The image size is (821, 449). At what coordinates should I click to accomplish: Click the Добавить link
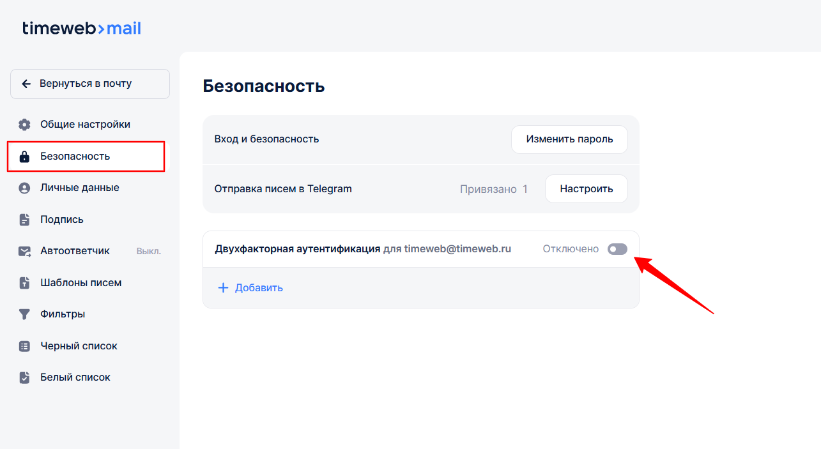(x=259, y=288)
